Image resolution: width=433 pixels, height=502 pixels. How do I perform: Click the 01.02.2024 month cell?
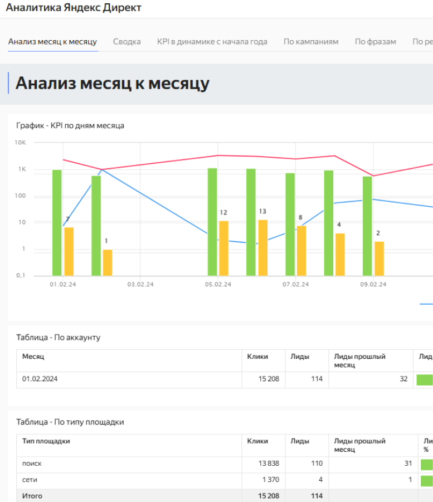click(40, 379)
